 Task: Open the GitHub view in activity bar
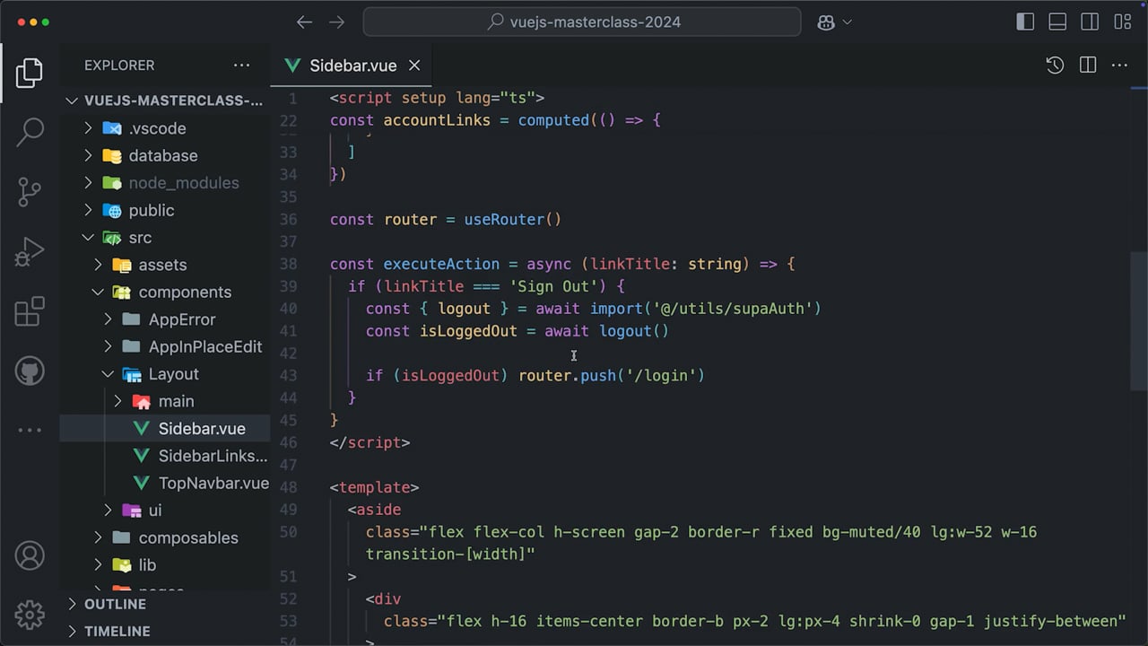[30, 371]
